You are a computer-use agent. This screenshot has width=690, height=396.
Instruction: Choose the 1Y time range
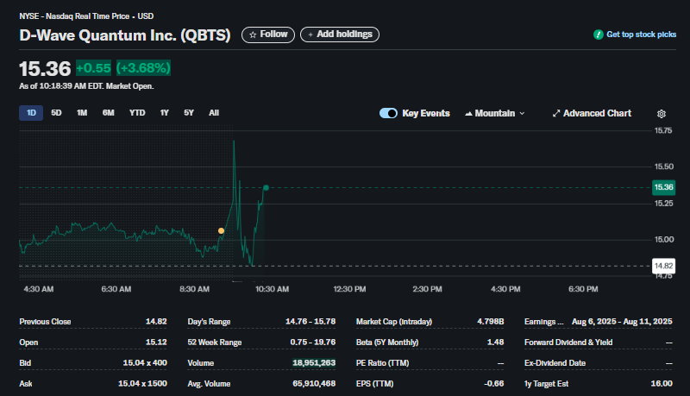(x=165, y=113)
